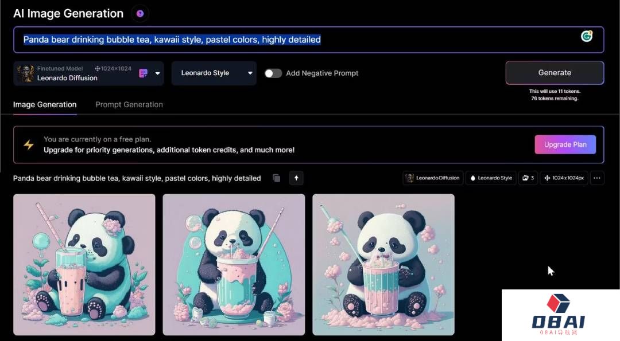Click the Upgrade Plan button
Image resolution: width=620 pixels, height=341 pixels.
pos(565,144)
